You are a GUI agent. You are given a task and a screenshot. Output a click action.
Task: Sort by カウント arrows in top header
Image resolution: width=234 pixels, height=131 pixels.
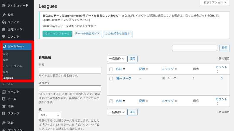tap(218, 72)
